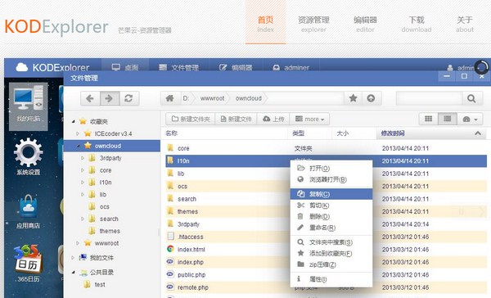Click the editor item in KODExplorer bar
Image resolution: width=491 pixels, height=298 pixels.
[x=236, y=67]
